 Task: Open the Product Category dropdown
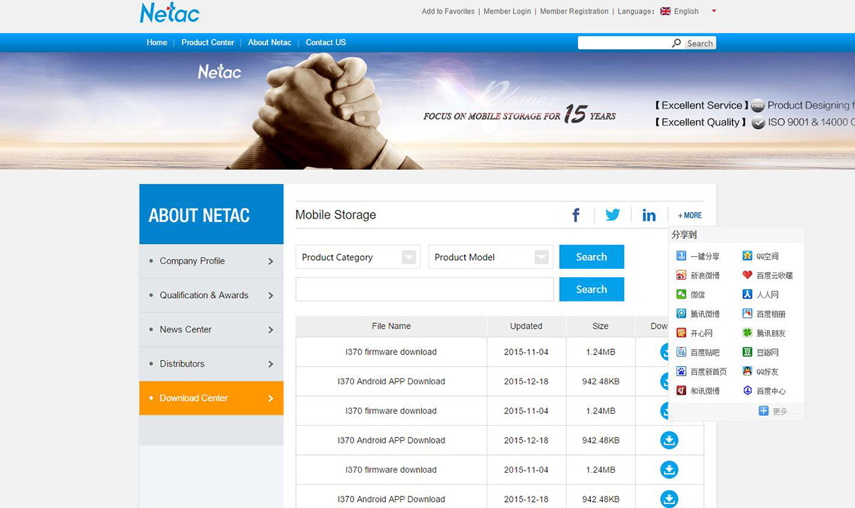[x=358, y=257]
